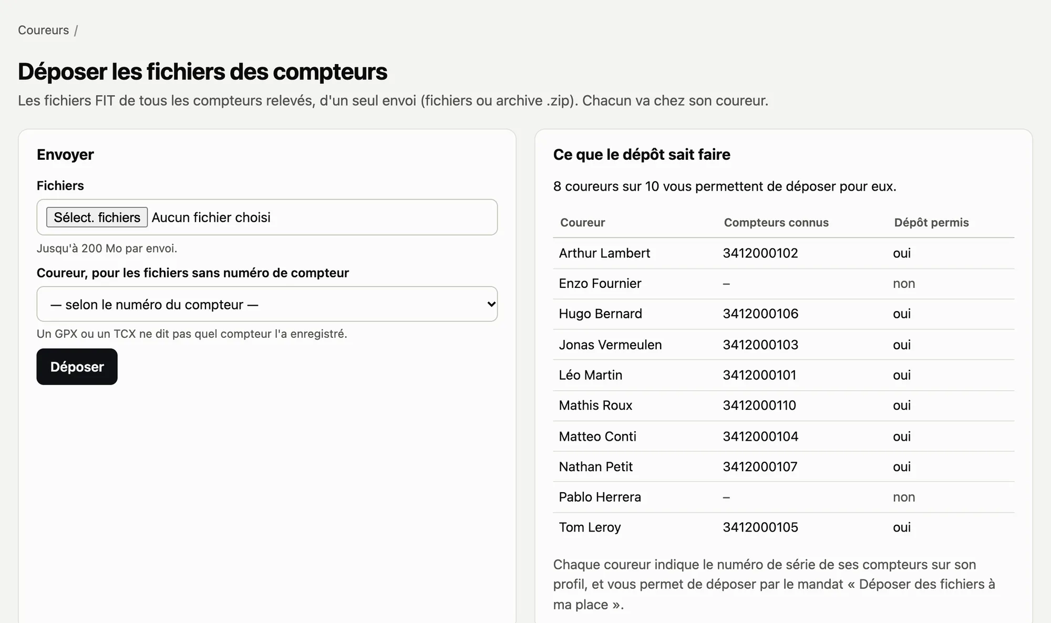Click the '8 coureurs sur 10' summary line

[725, 186]
